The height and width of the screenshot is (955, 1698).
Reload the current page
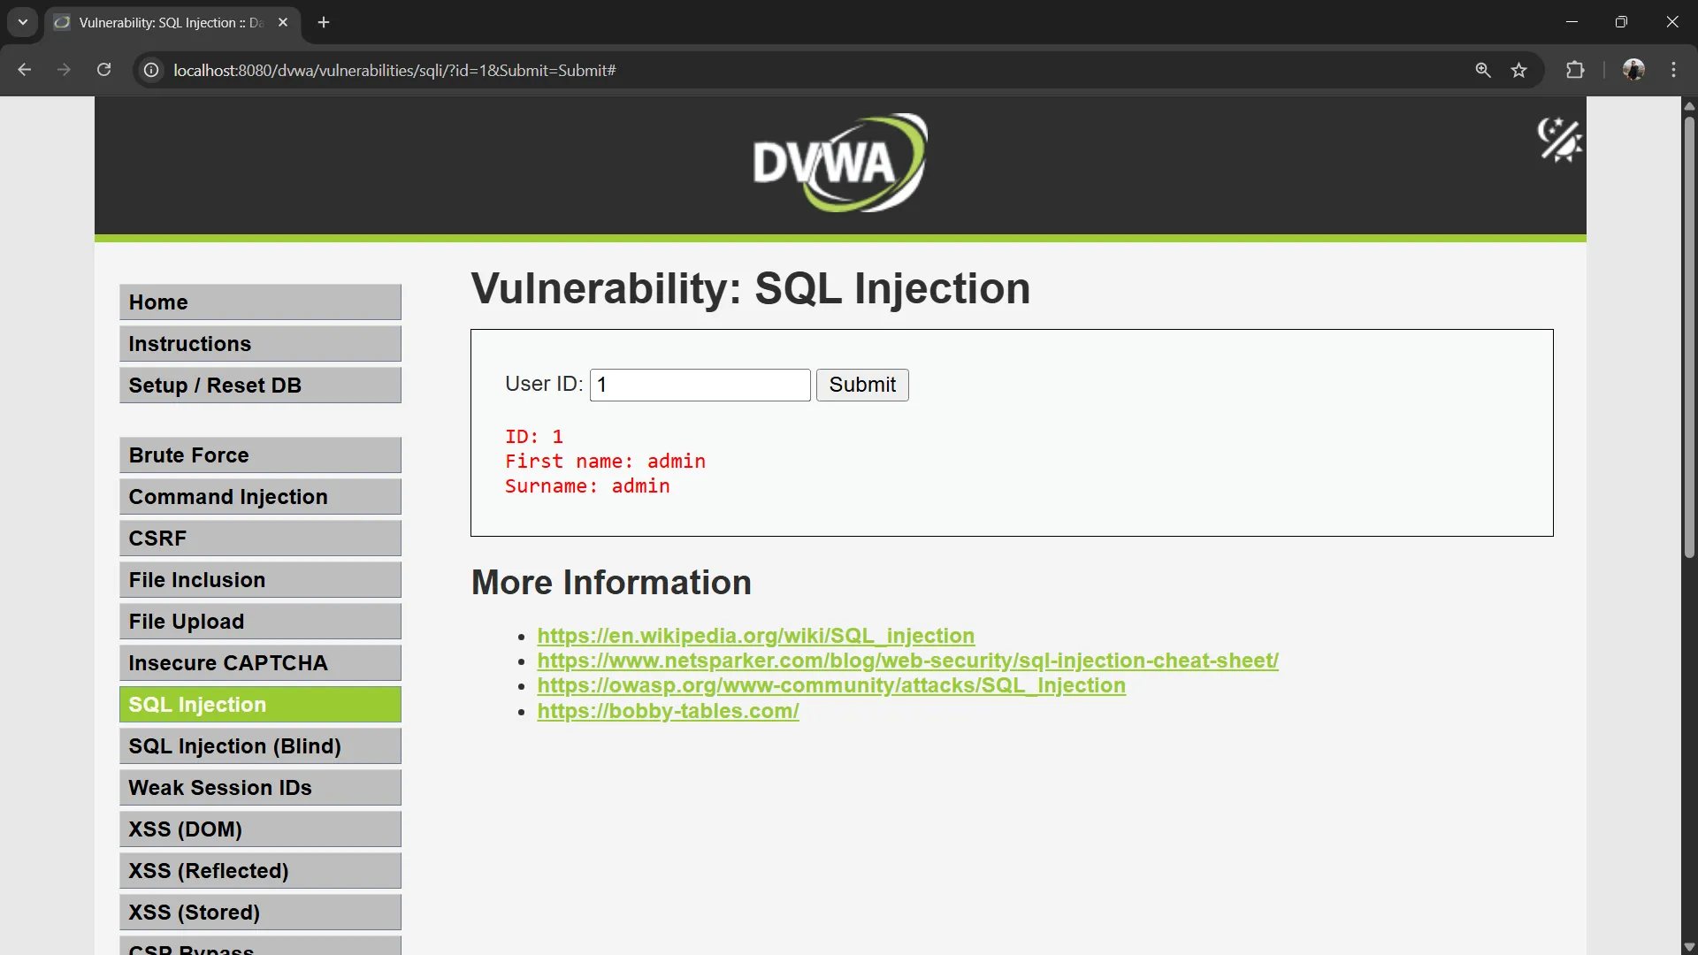click(x=103, y=70)
